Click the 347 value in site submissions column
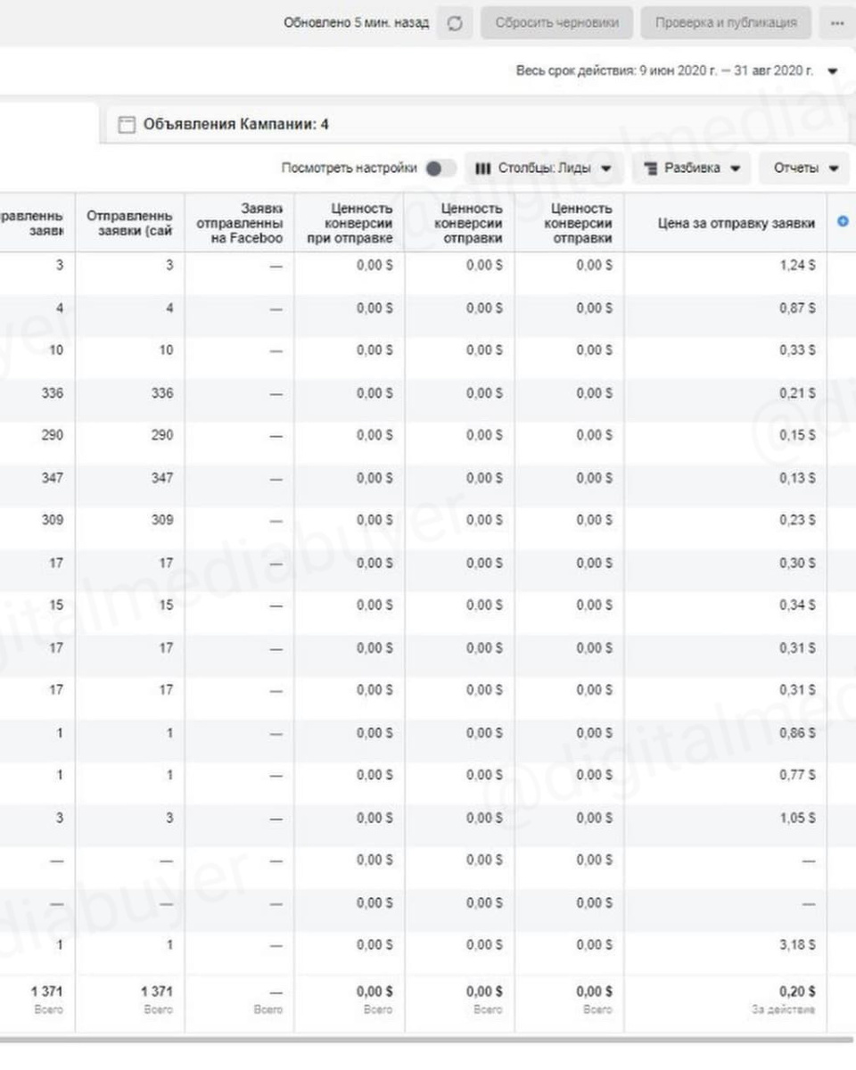856x1070 pixels. 162,478
